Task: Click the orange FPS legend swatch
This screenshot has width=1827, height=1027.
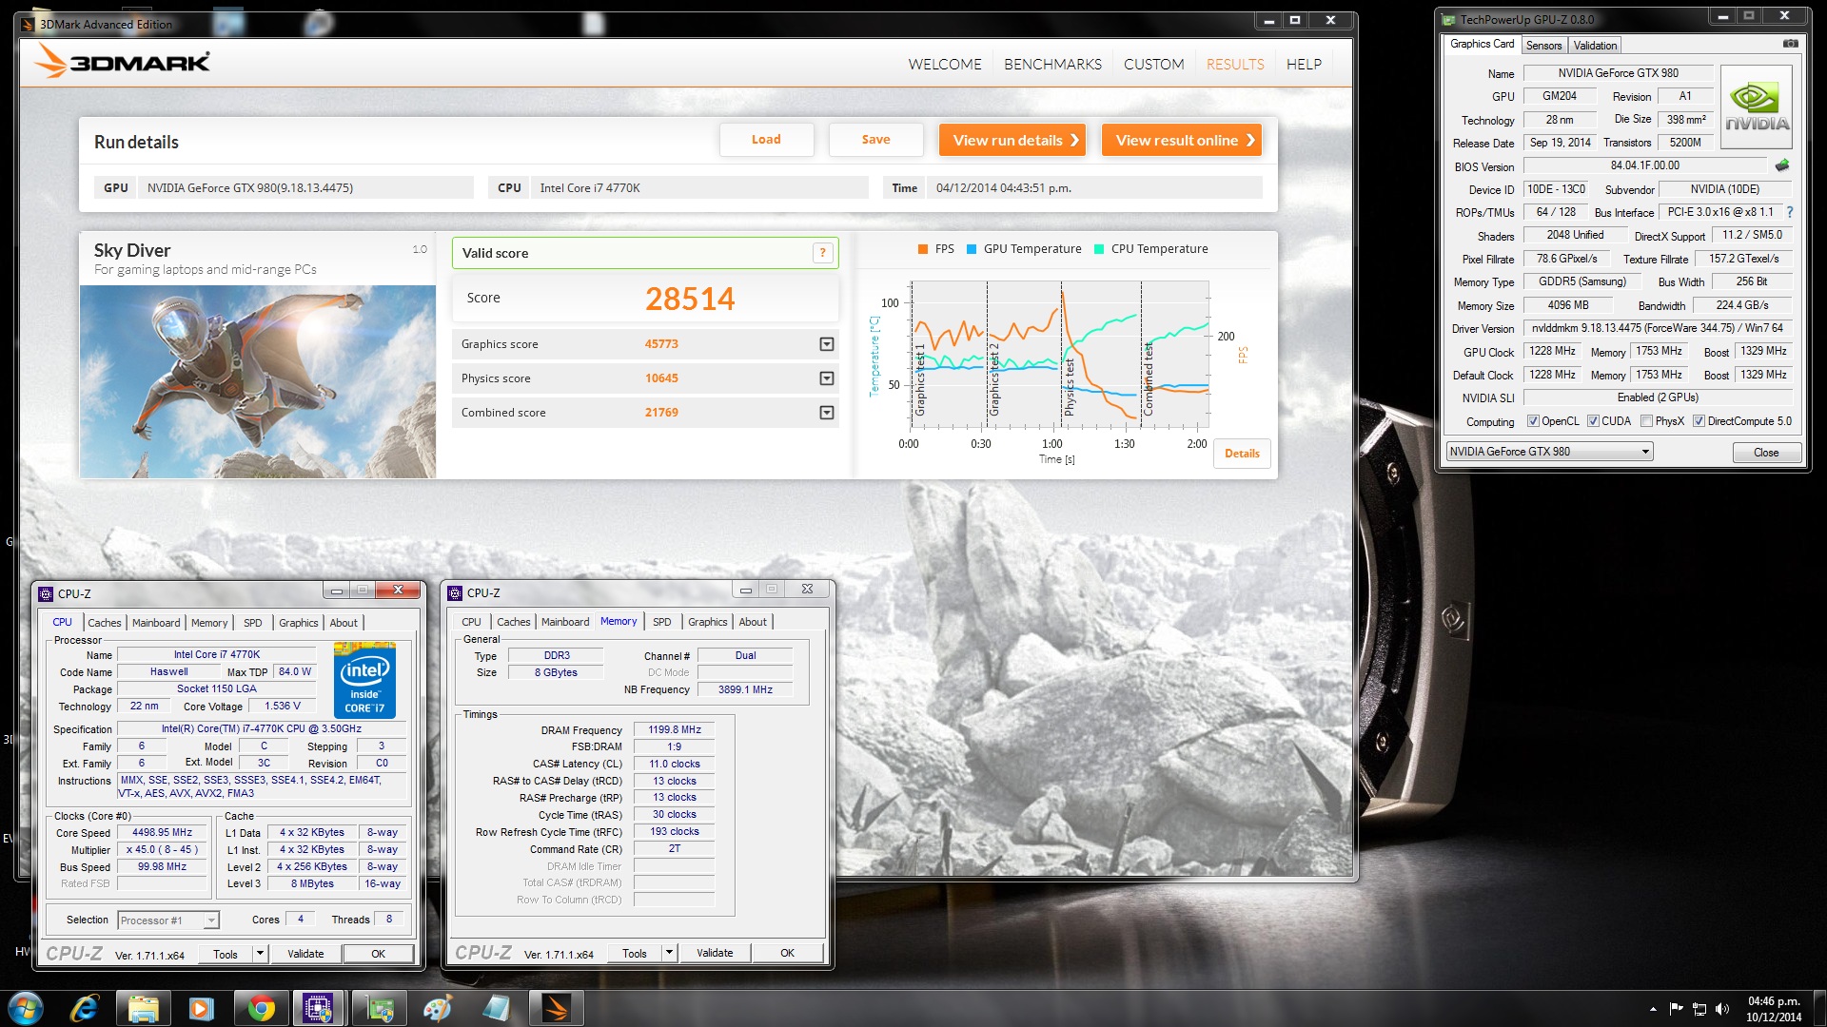Action: [923, 249]
